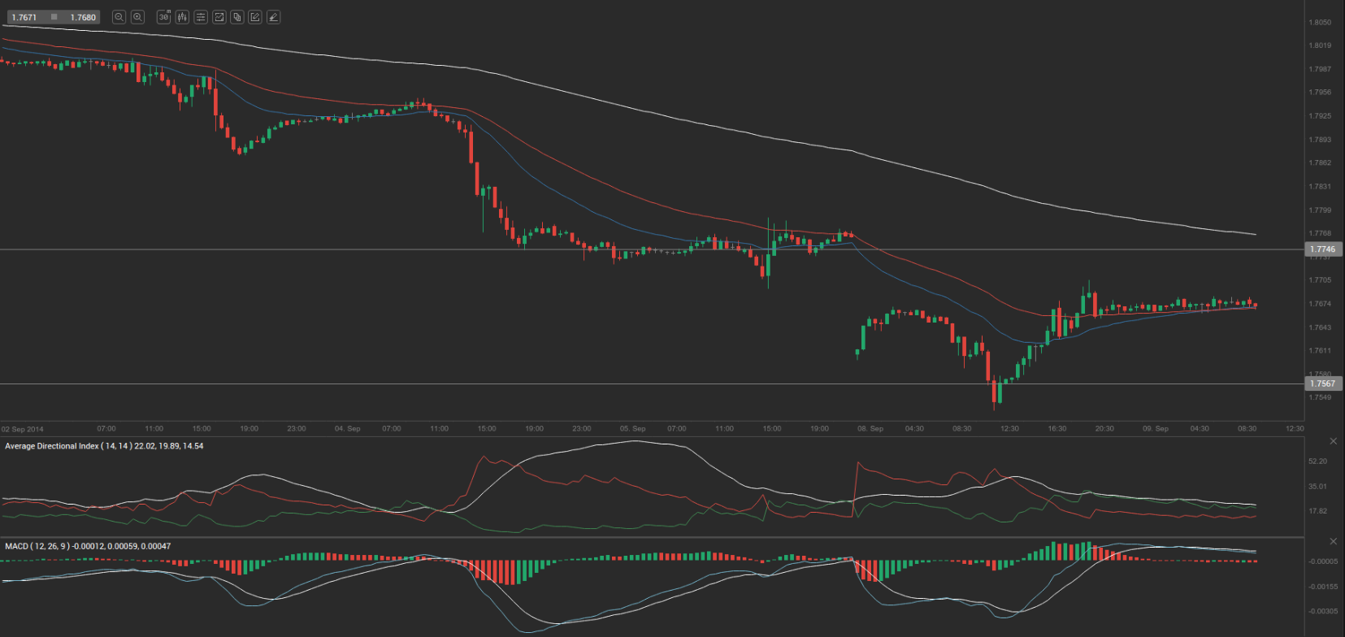Click the 04. Sep date marker on time axis
Image resolution: width=1345 pixels, height=637 pixels.
point(347,428)
